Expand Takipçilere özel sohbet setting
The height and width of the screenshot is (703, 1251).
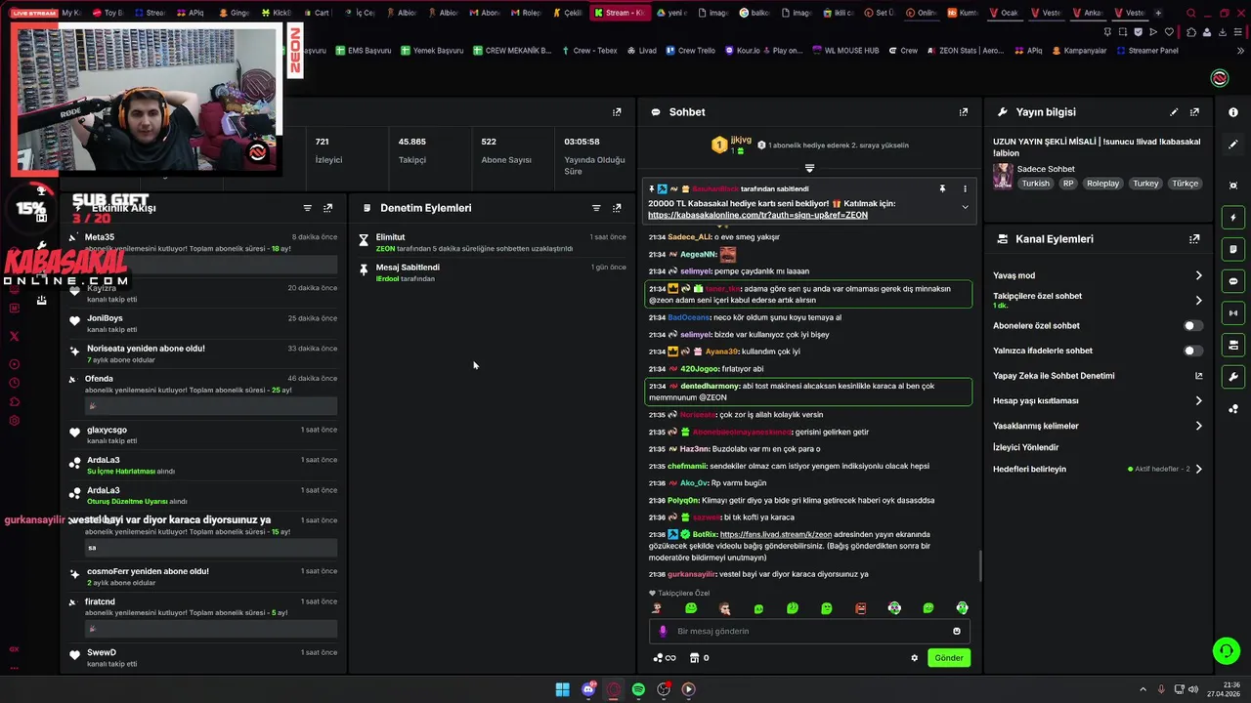click(x=1199, y=301)
